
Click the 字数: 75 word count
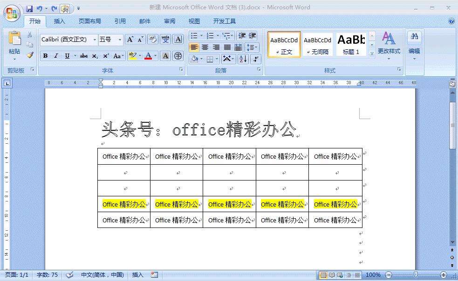47,275
